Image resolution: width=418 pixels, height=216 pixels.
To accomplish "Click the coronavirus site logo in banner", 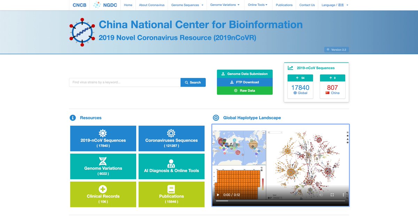I will 82,32.
